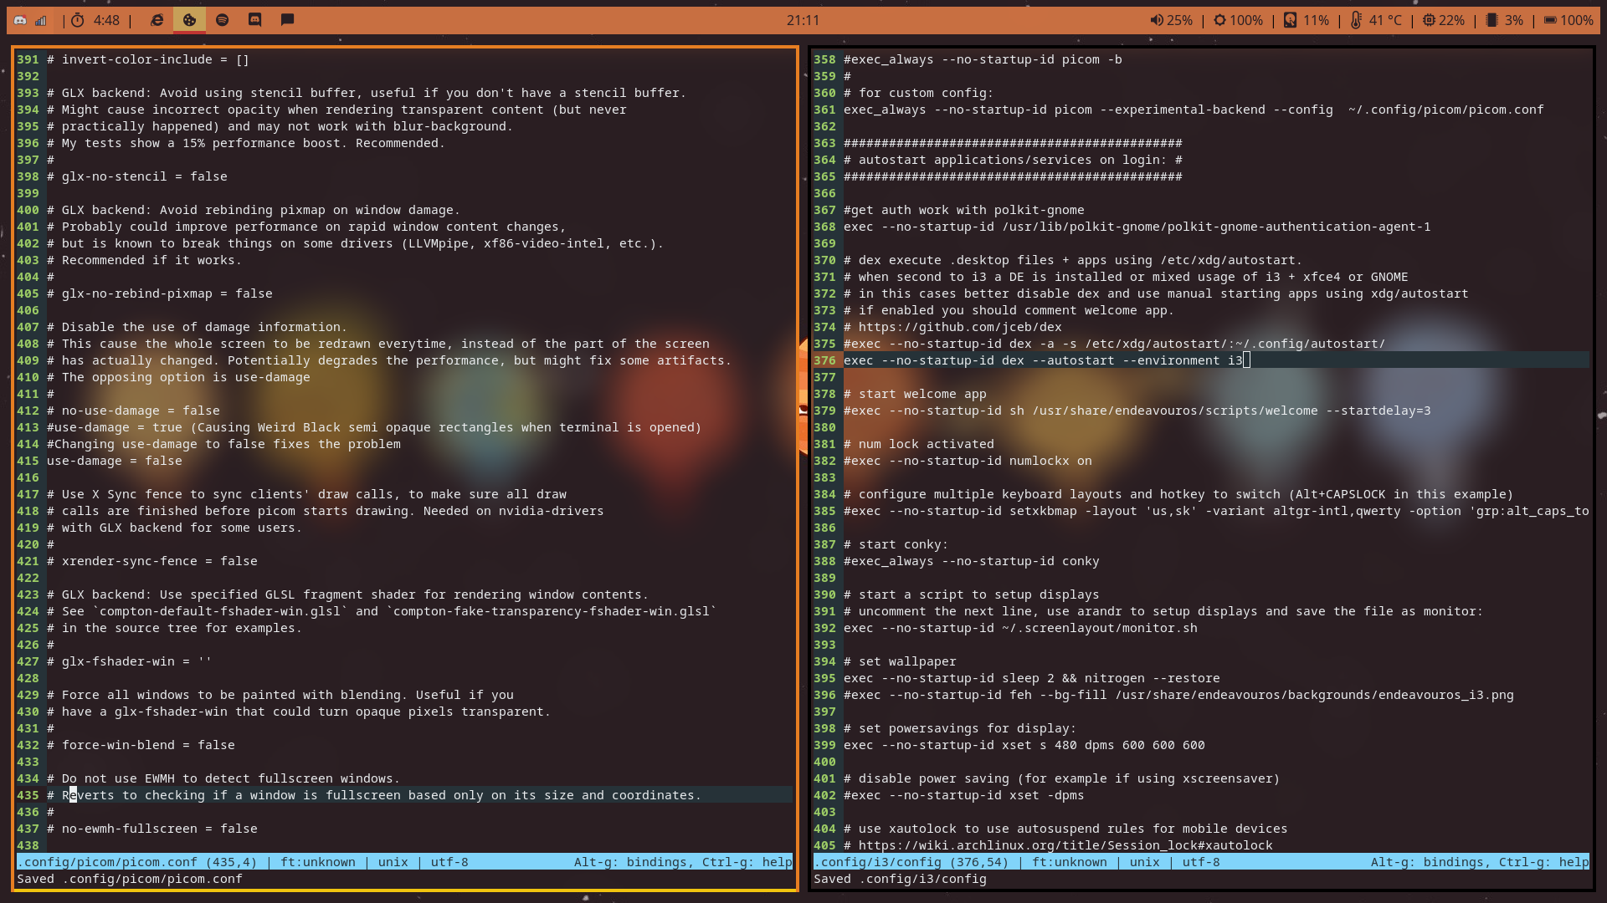
Task: Select the highlighted cookie workspace icon
Action: tap(189, 20)
